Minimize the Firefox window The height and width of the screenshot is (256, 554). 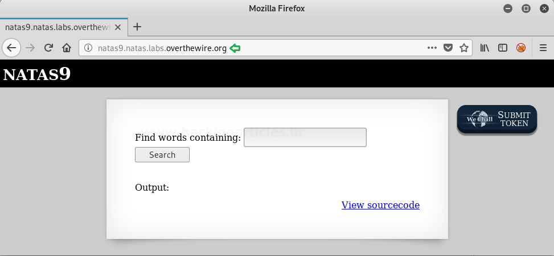pos(508,9)
